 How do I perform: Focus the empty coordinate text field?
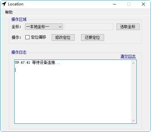tap(89, 27)
